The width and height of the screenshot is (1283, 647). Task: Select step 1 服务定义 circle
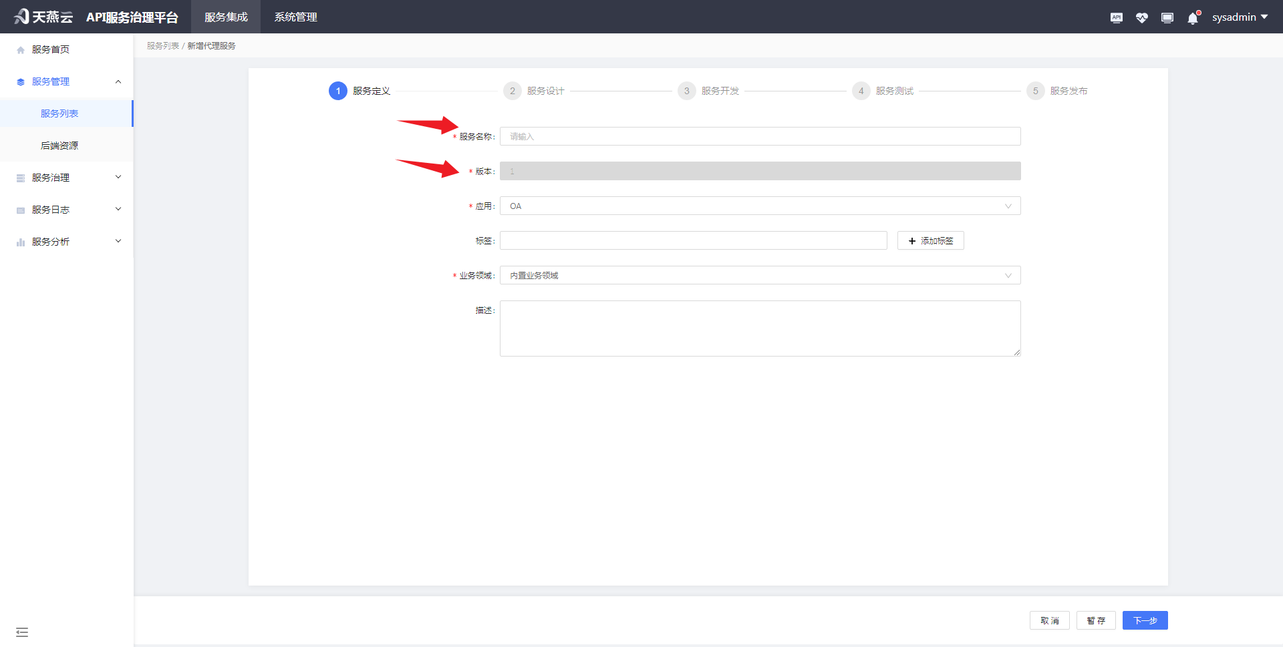click(337, 91)
